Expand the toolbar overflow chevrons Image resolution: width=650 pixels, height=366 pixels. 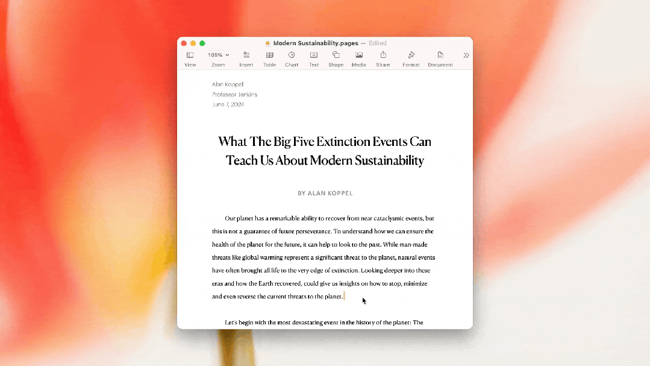tap(466, 55)
